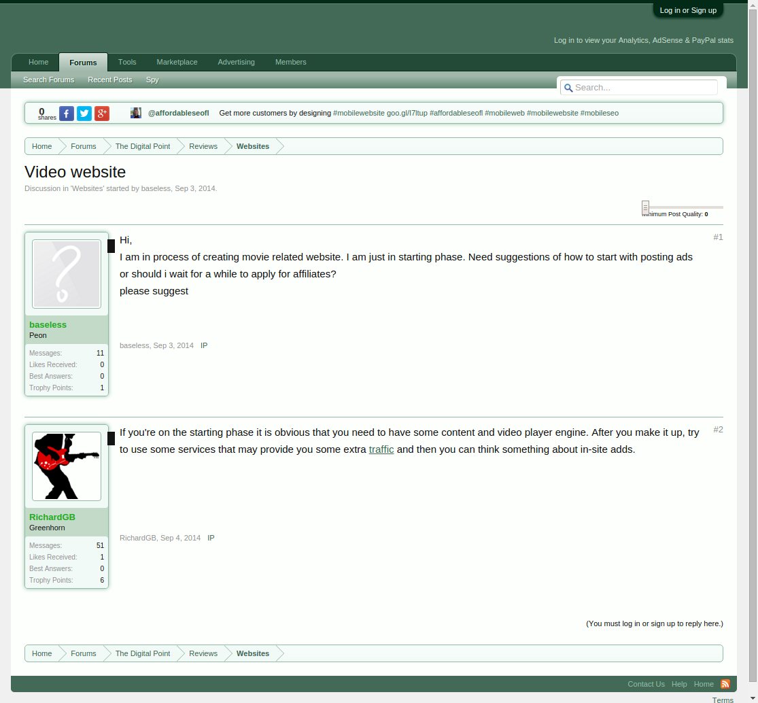Share via the Google+ icon
Screen dimensions: 758x703
[102, 114]
